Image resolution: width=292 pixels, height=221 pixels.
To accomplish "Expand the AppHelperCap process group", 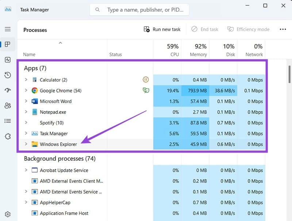I will [26, 202].
